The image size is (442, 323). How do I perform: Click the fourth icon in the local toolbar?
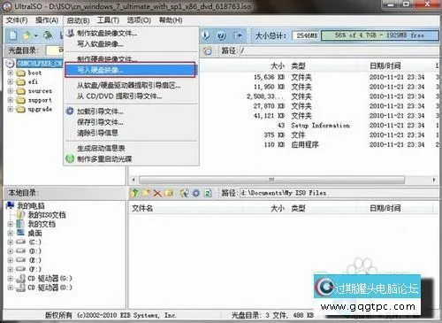169,193
